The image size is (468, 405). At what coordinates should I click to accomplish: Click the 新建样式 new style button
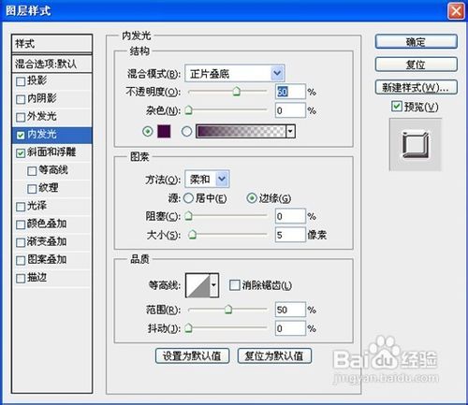coord(417,87)
